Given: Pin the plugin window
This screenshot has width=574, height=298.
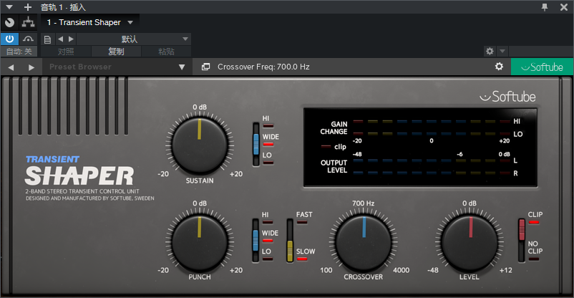Looking at the screenshot, I should point(545,7).
